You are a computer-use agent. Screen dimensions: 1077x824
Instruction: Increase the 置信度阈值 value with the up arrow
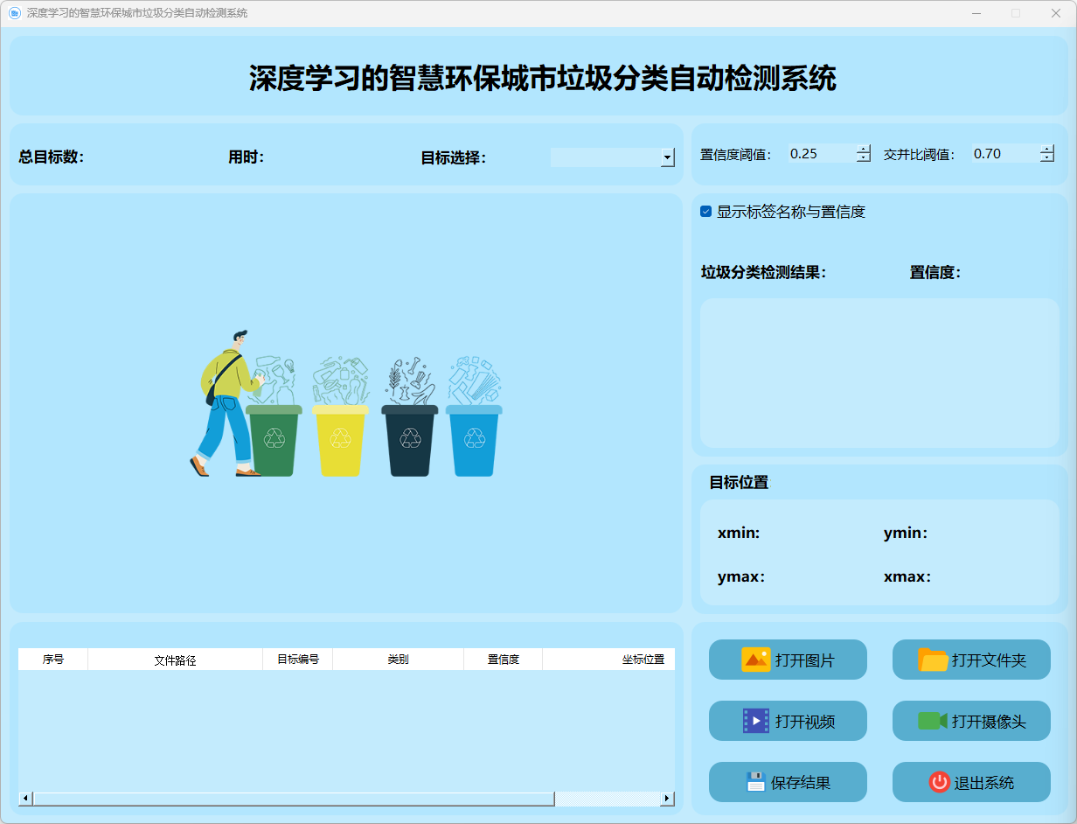tap(864, 149)
